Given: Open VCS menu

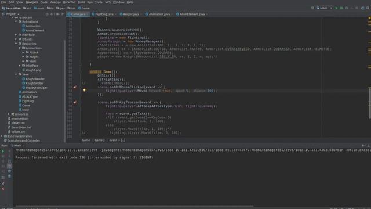Looking at the screenshot, I should [x=108, y=2].
